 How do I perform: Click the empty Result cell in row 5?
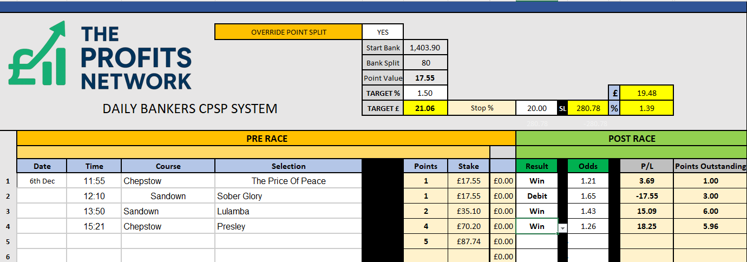pos(537,241)
